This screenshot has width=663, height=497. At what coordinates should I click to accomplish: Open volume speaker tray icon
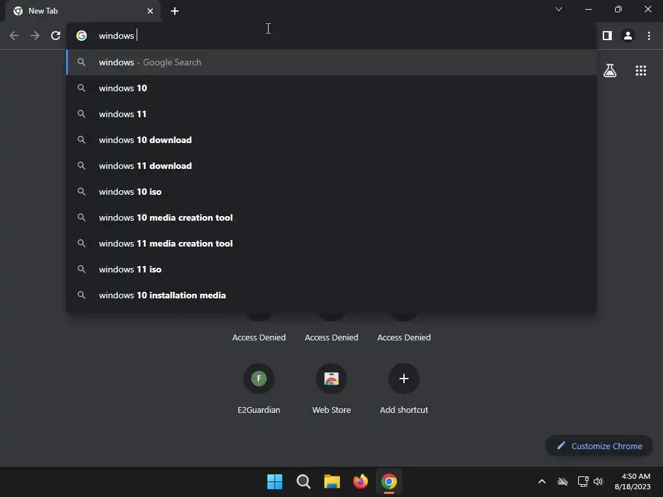(x=598, y=481)
